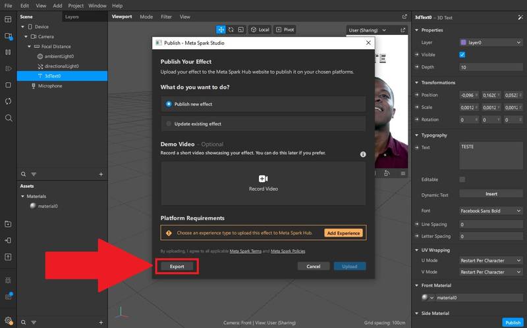This screenshot has width=527, height=328.
Task: Open the simulator hamburger menu icon
Action: tap(402, 174)
